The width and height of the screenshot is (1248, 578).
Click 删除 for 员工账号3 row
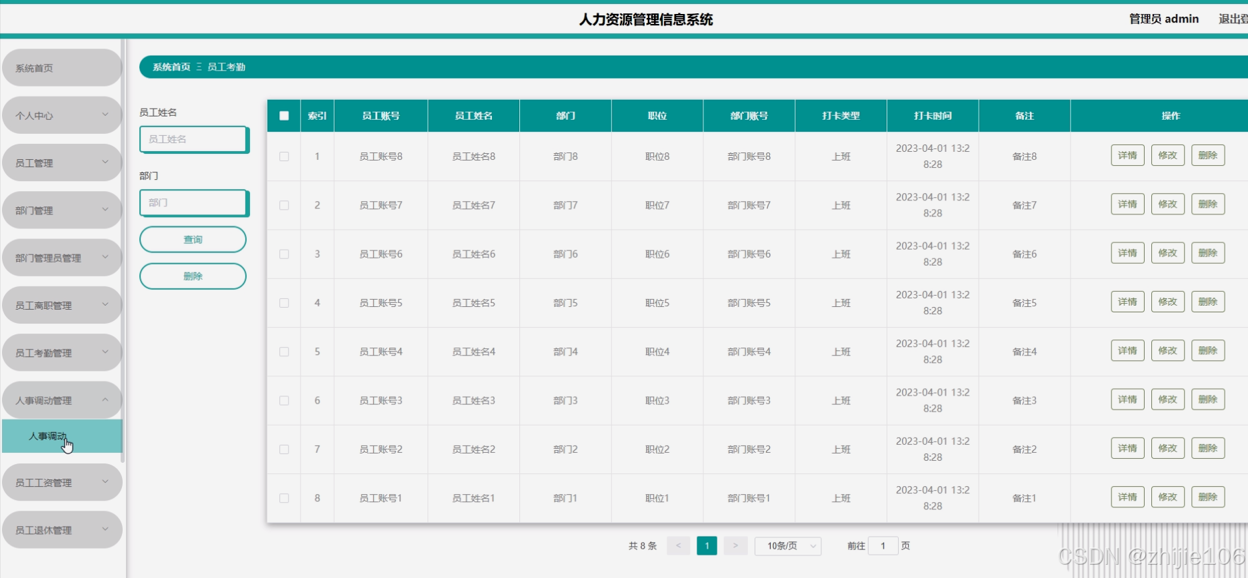click(1208, 400)
